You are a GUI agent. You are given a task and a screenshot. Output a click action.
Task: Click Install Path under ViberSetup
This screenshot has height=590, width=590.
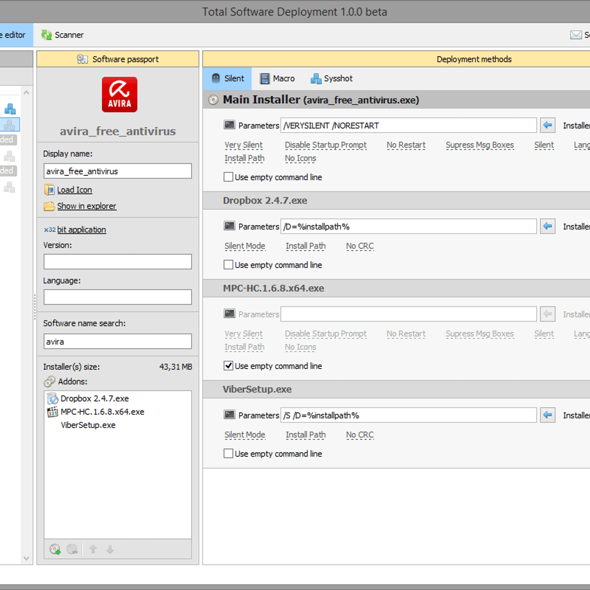pyautogui.click(x=306, y=435)
